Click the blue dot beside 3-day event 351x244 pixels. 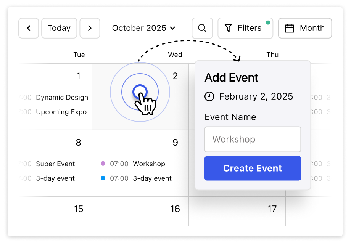point(103,178)
